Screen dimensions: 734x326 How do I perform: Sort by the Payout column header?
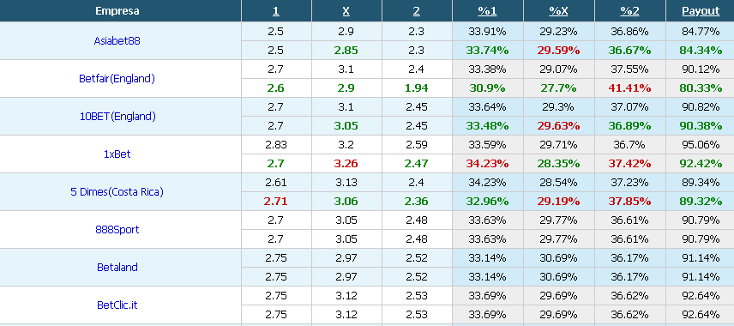tap(701, 11)
